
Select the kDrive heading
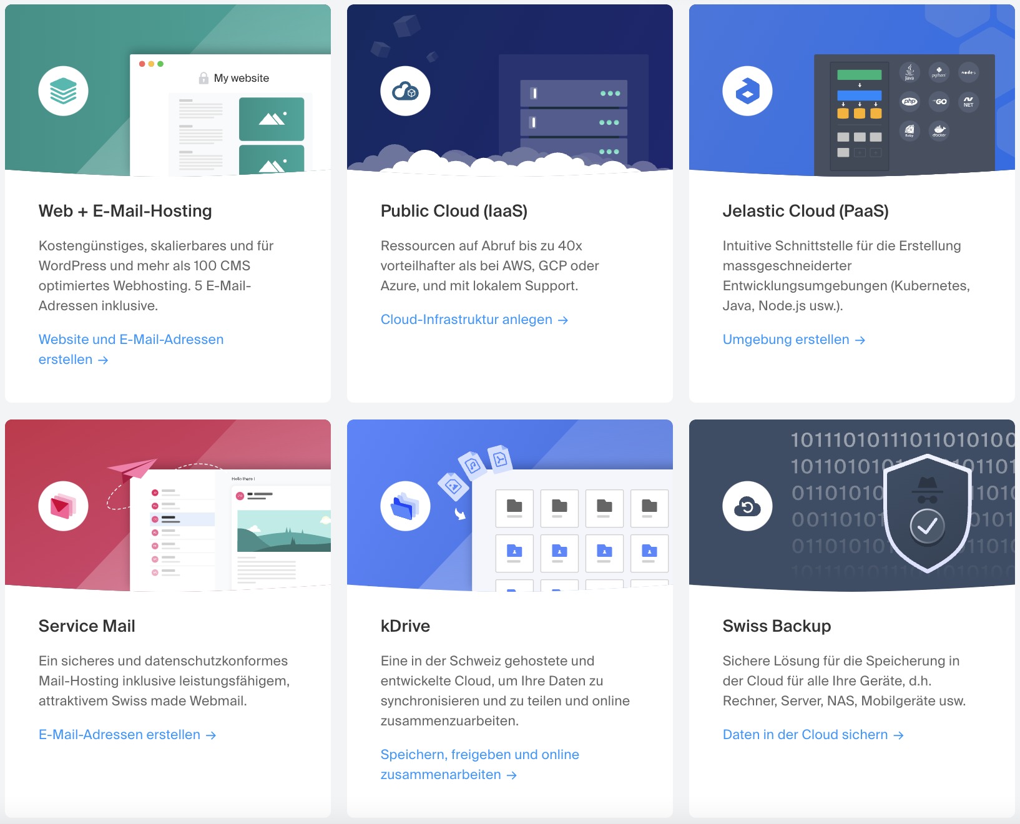[406, 626]
